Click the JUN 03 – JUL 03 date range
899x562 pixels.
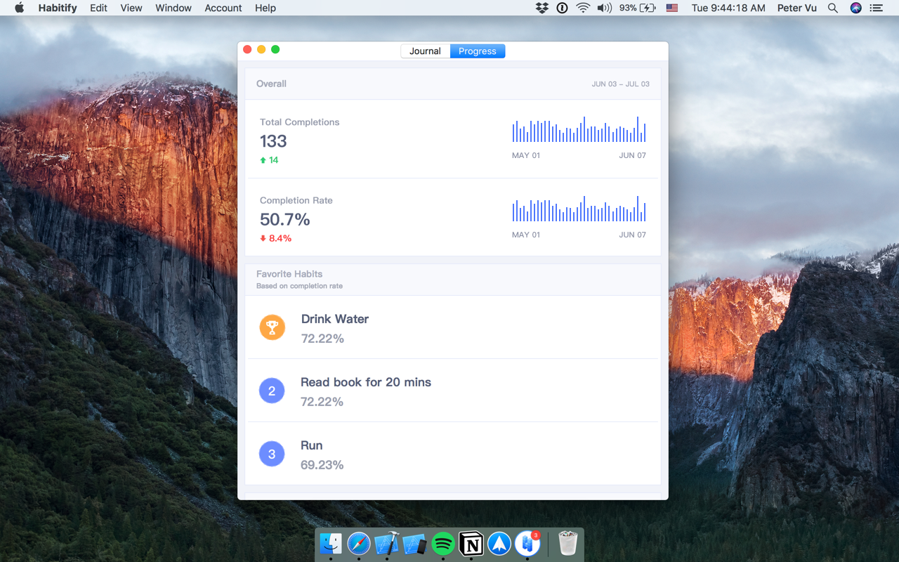click(621, 84)
